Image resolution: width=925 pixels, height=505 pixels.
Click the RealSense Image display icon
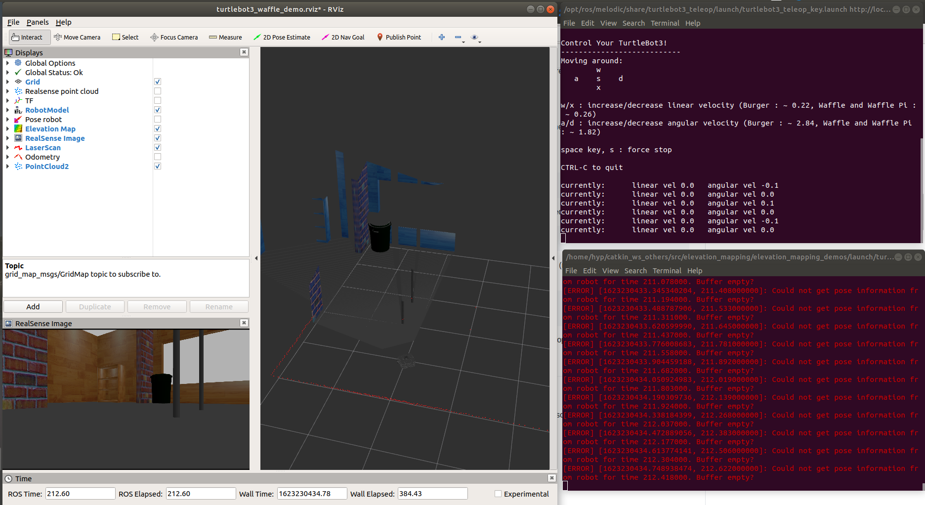(18, 138)
